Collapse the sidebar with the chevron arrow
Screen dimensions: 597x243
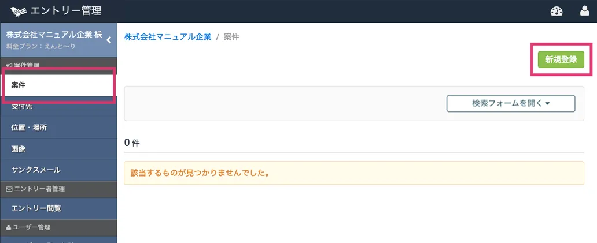(109, 40)
